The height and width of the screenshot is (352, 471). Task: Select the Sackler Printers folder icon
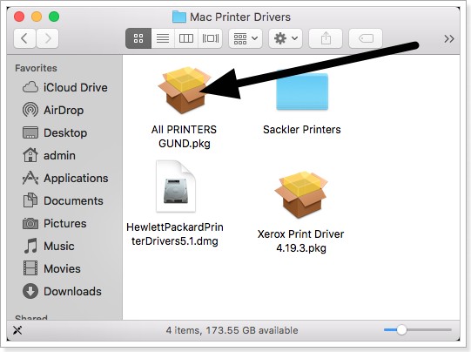[x=302, y=91]
